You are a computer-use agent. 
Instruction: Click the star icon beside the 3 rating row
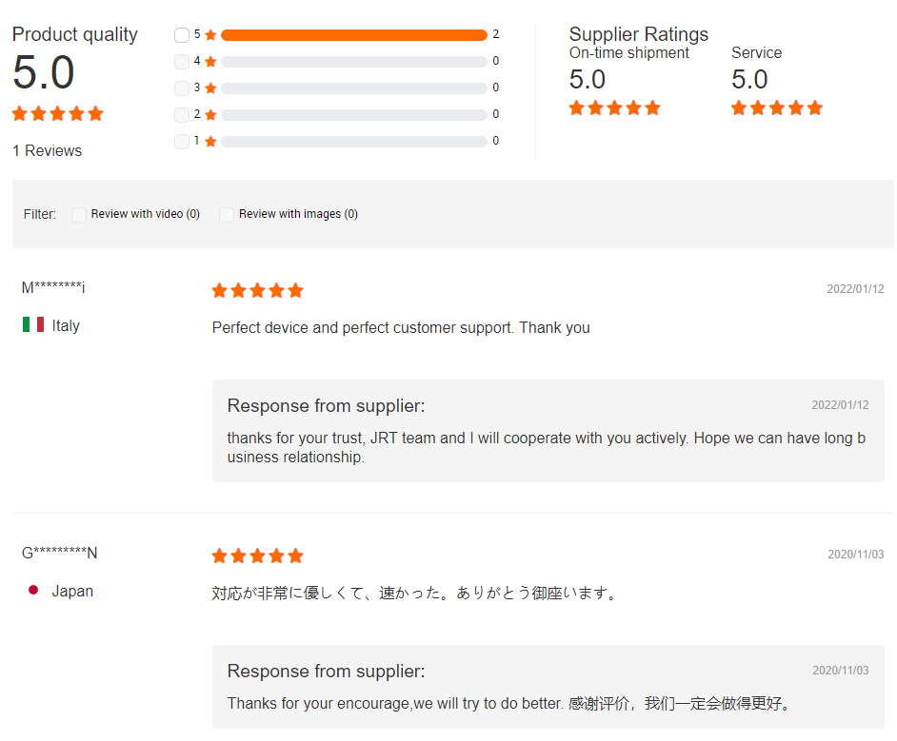[210, 88]
